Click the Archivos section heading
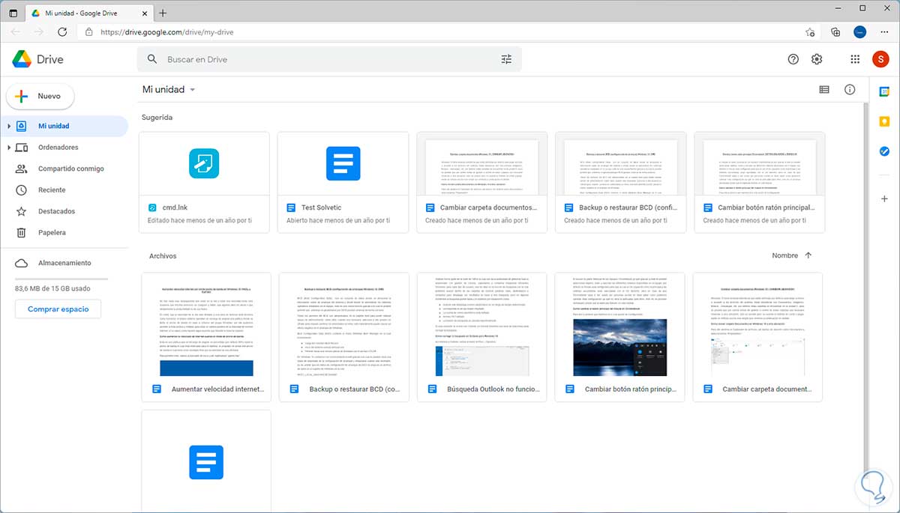The height and width of the screenshot is (513, 900). 163,255
